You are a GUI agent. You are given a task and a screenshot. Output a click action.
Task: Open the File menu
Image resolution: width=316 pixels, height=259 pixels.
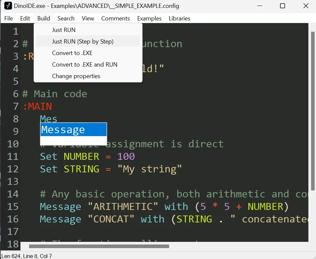tap(9, 18)
